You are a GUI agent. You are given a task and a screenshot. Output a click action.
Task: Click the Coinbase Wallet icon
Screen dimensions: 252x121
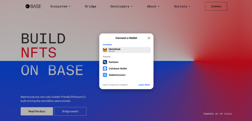[105, 69]
